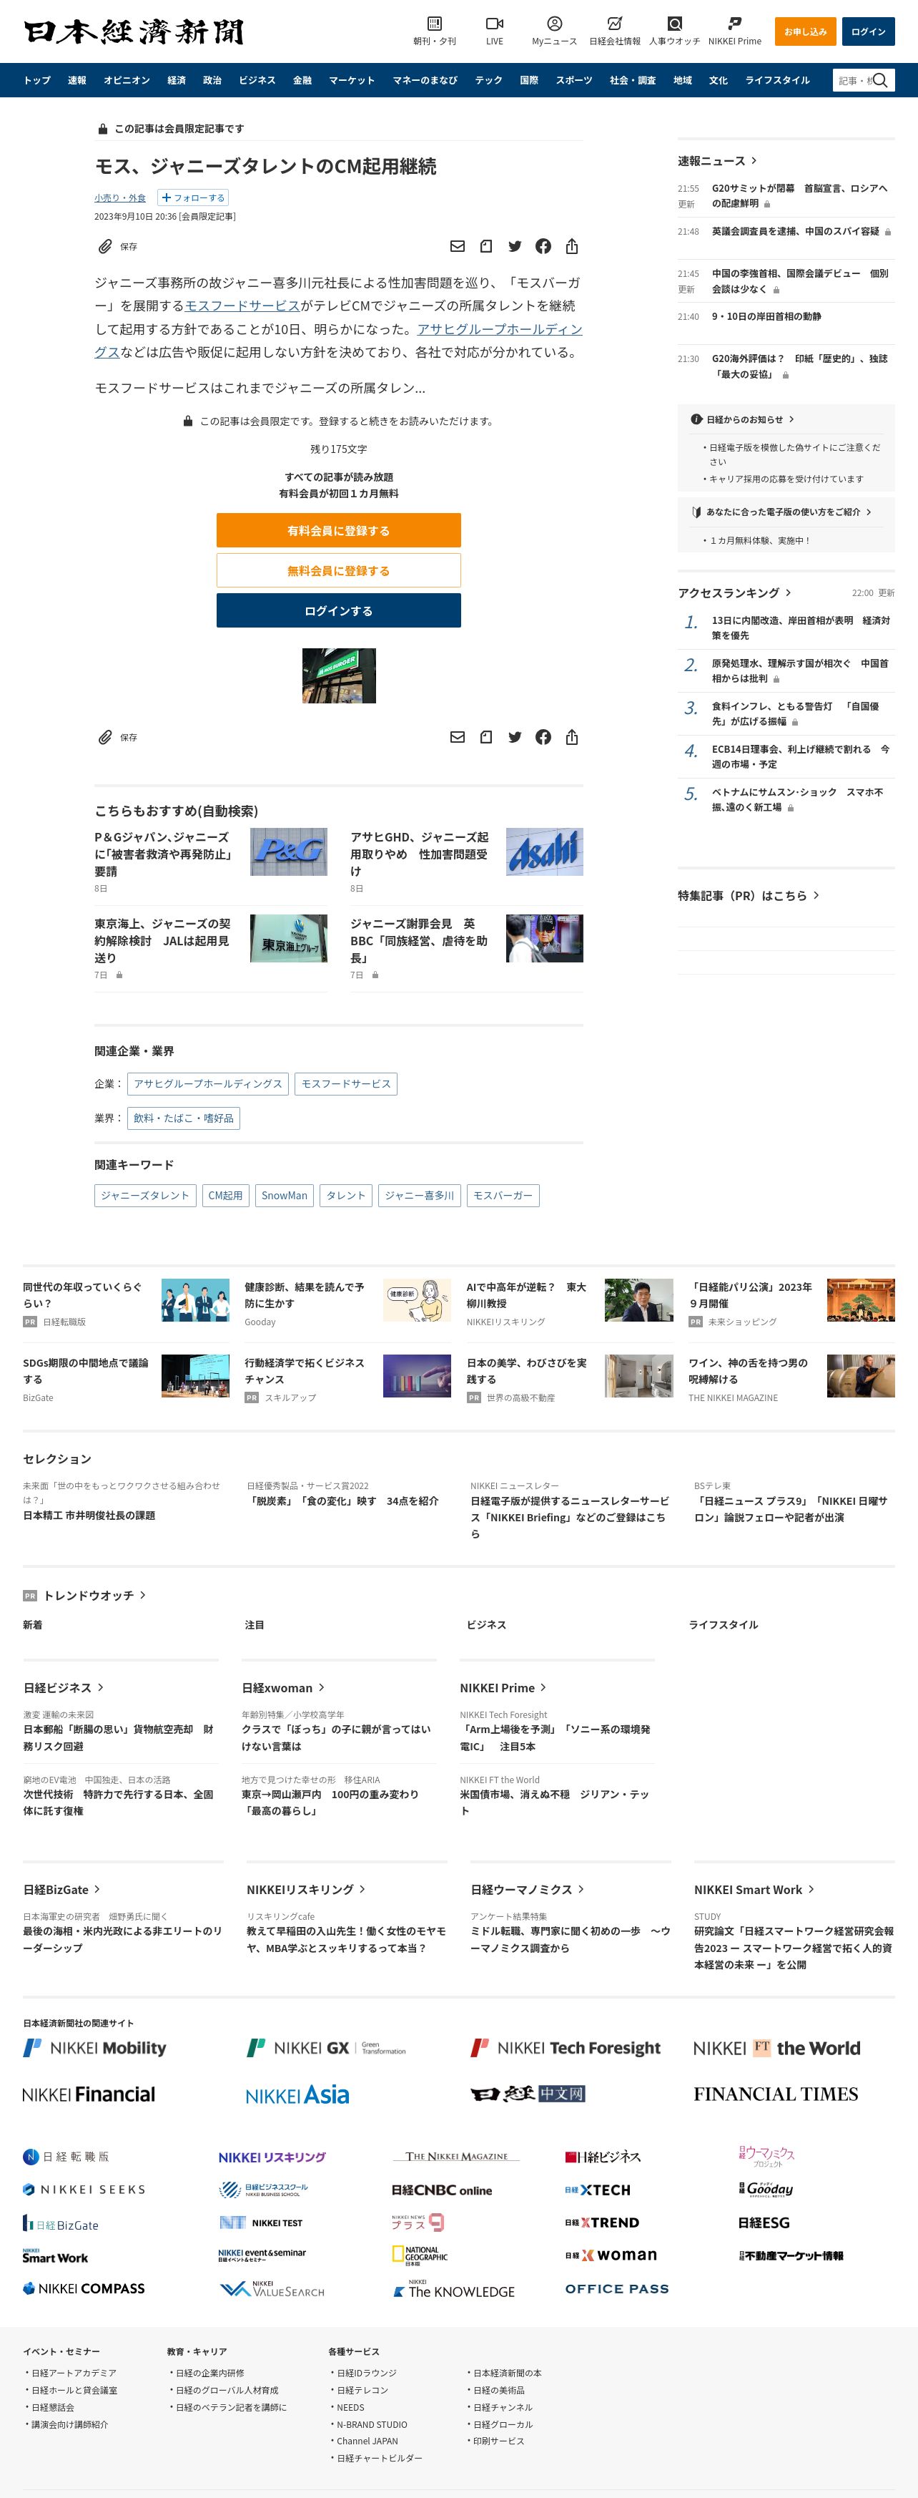Open the Mos Burger storefront thumbnail
918x2498 pixels.
click(x=338, y=675)
